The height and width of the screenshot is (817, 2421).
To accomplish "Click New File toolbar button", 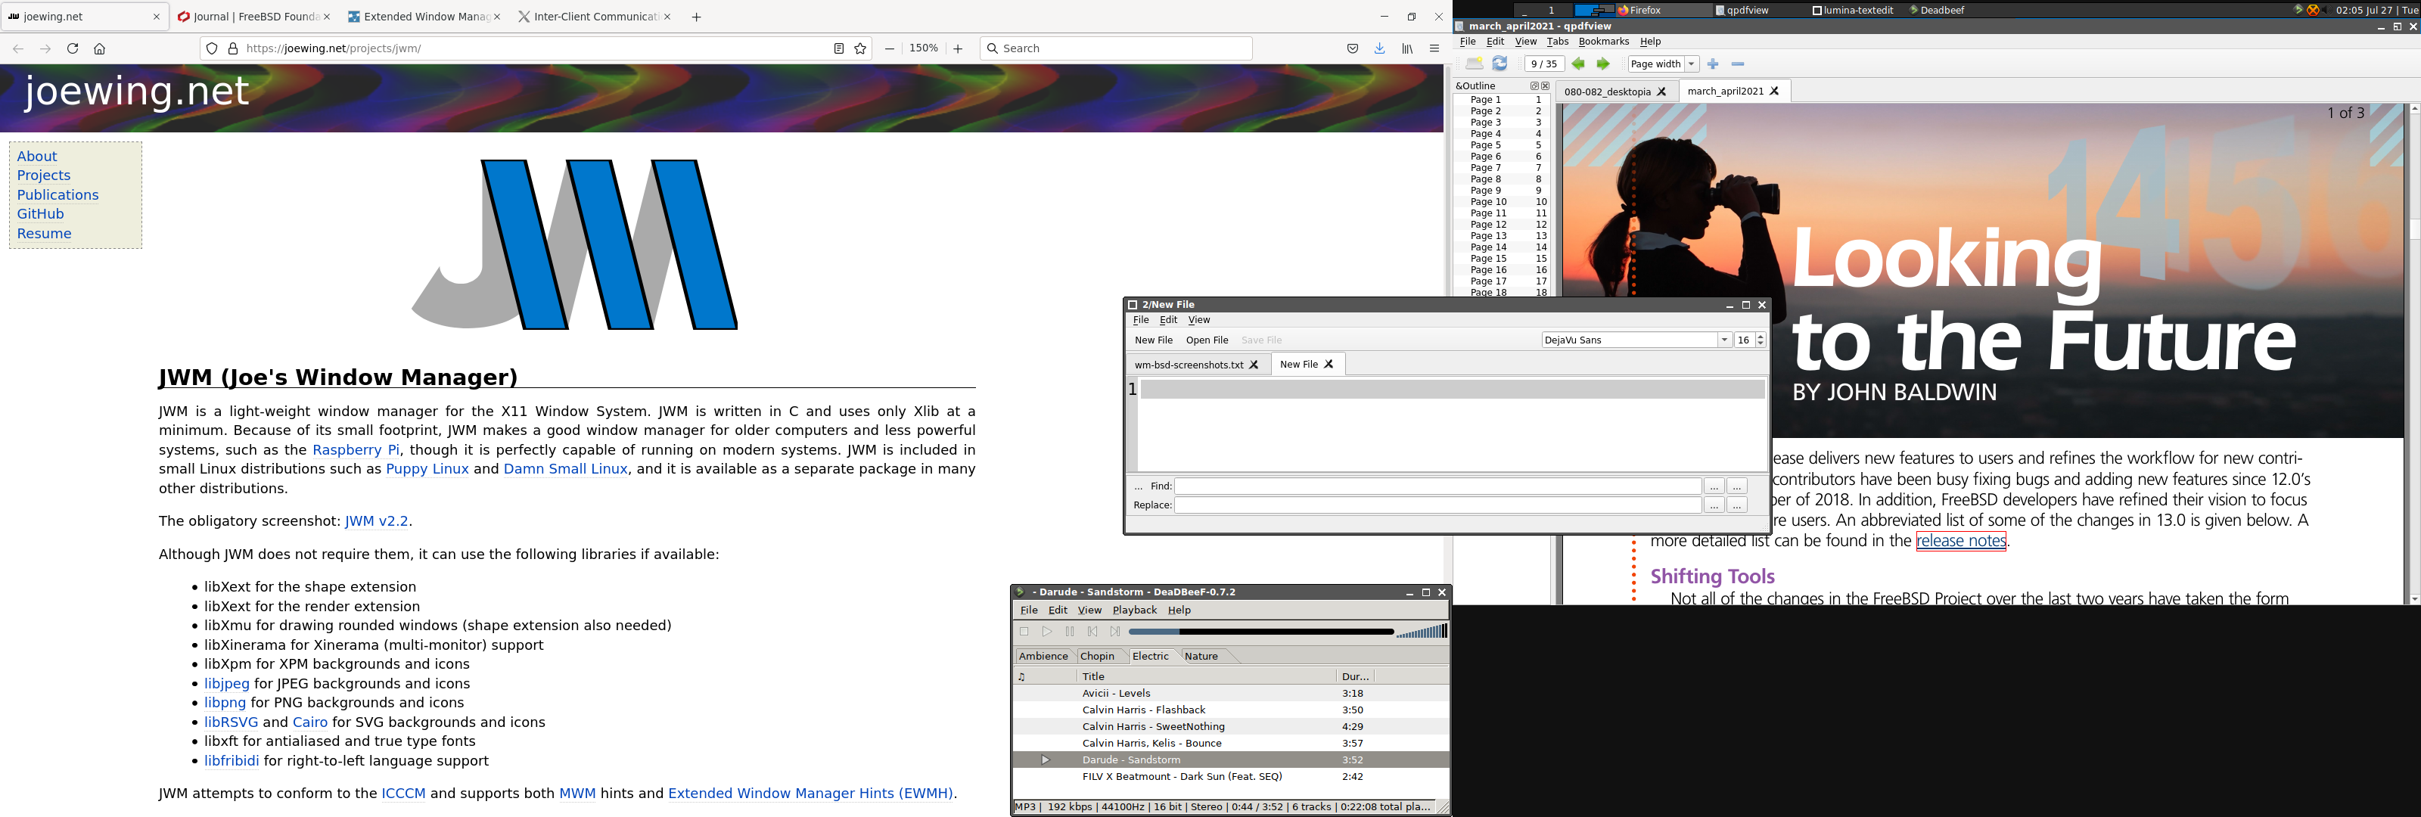I will pyautogui.click(x=1153, y=340).
